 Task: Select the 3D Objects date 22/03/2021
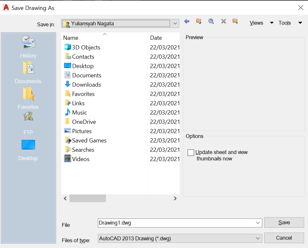click(165, 47)
